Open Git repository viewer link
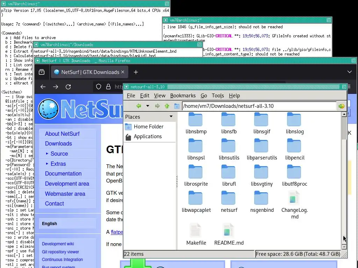358x268 pixels. (60, 252)
